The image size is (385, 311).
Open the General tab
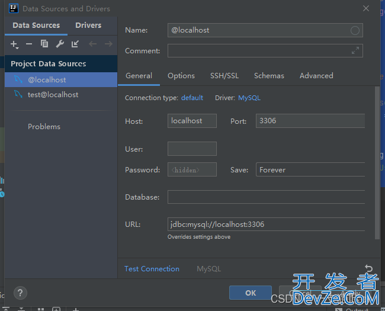(x=139, y=76)
